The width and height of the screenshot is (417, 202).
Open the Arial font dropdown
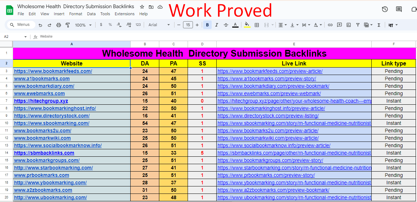[x=159, y=25]
